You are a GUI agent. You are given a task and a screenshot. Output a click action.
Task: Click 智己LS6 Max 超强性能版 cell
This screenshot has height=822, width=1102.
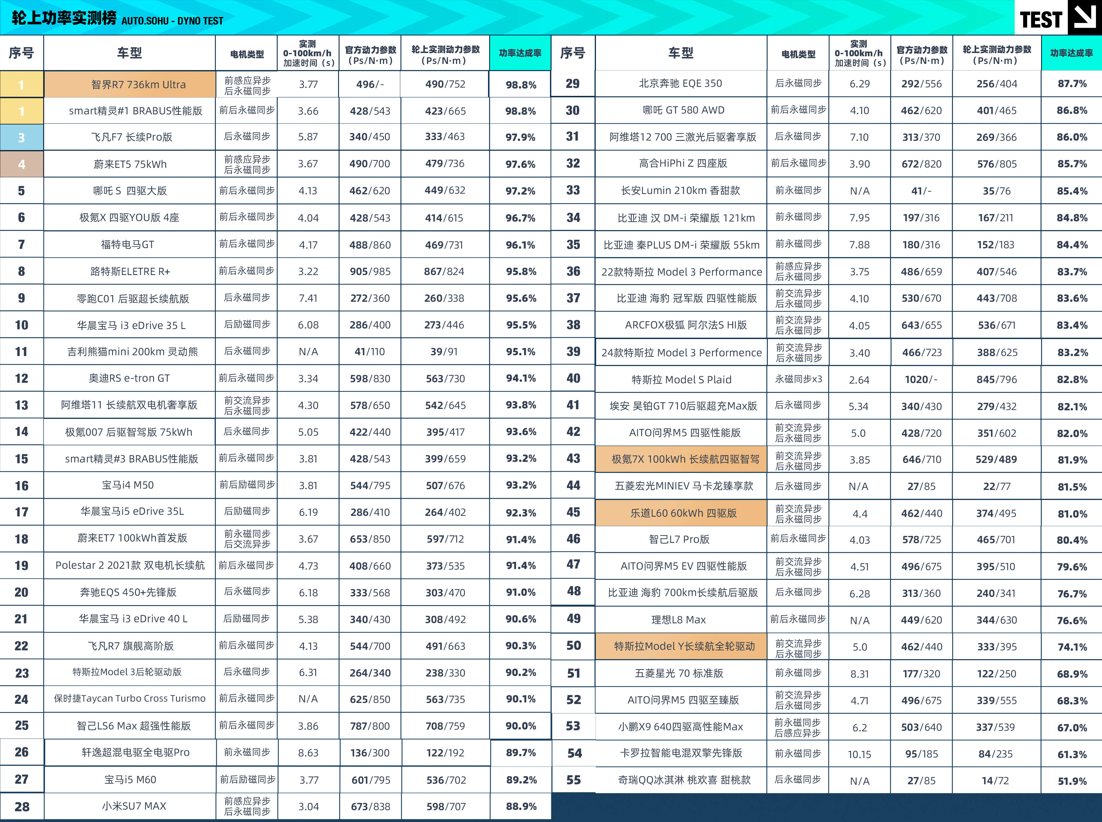tap(130, 726)
